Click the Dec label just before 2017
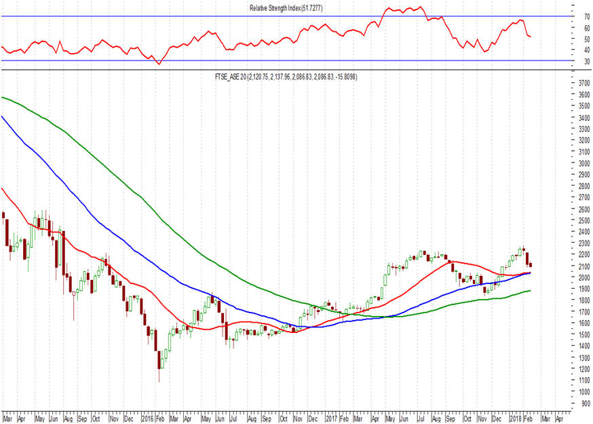The image size is (593, 424). (313, 419)
